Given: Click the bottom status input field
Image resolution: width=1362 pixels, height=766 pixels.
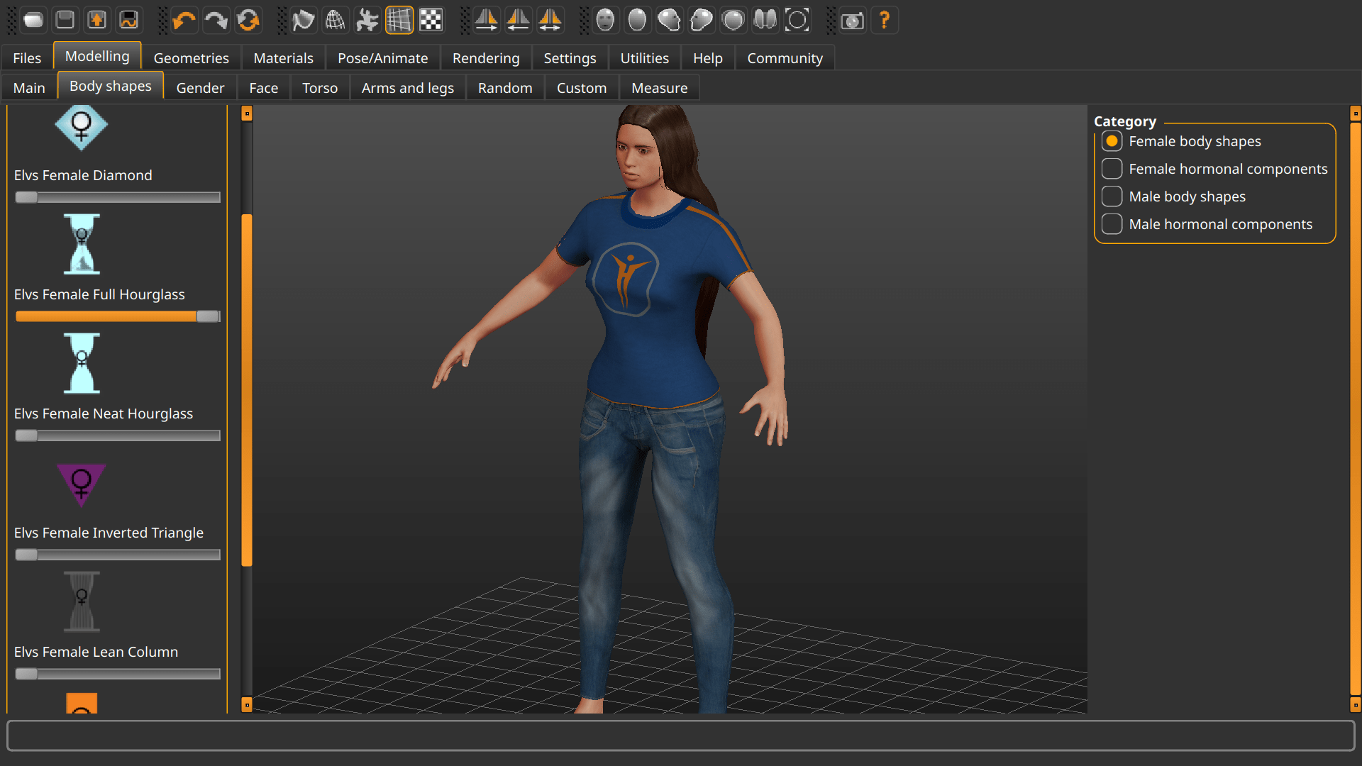Looking at the screenshot, I should pyautogui.click(x=680, y=736).
